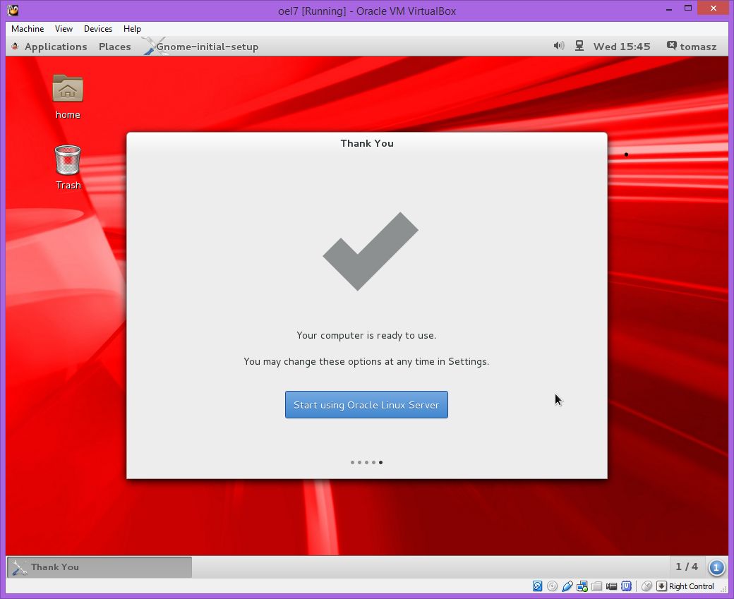This screenshot has height=599, width=734.
Task: Click the host key arrow indicator
Action: point(661,586)
